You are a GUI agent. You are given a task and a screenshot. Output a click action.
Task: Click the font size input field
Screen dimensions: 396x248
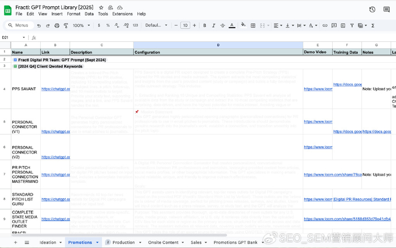[x=185, y=25]
